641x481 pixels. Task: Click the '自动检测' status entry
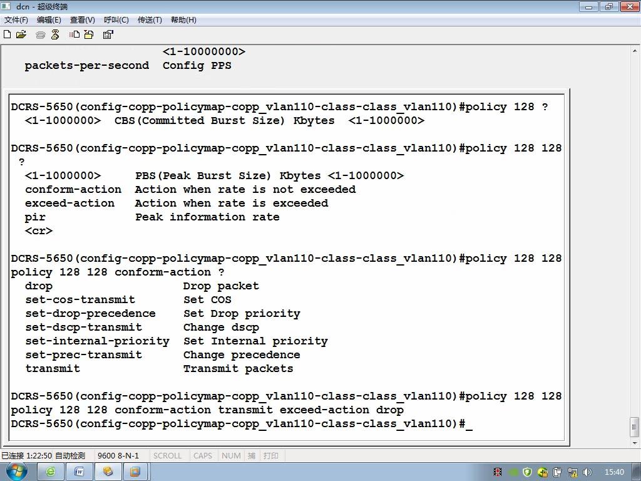click(70, 456)
